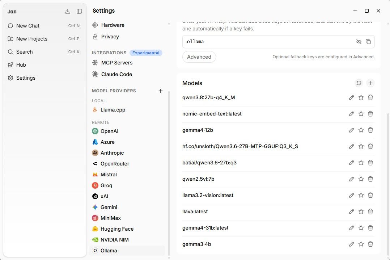Edit the llava:latest model
Image resolution: width=390 pixels, height=260 pixels.
[x=351, y=212]
